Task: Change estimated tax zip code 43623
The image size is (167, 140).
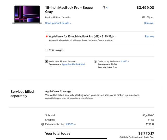Action: [x=71, y=124]
